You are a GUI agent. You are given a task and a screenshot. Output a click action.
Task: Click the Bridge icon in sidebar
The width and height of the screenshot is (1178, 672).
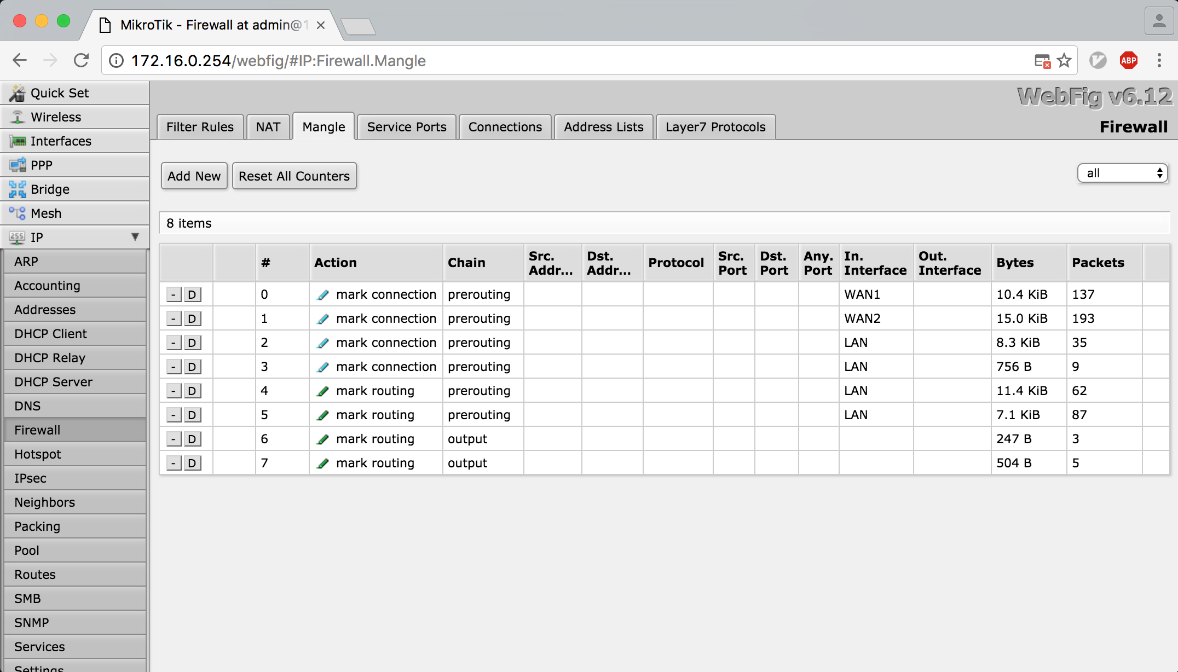click(17, 189)
